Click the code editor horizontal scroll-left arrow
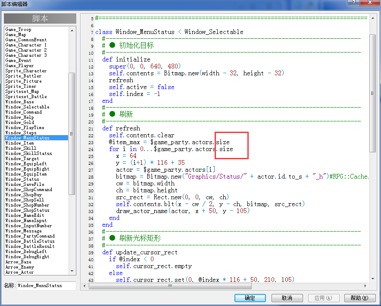Image resolution: width=381 pixels, height=306 pixels. click(84, 286)
